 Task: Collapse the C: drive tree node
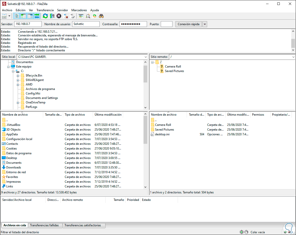(x=13, y=71)
